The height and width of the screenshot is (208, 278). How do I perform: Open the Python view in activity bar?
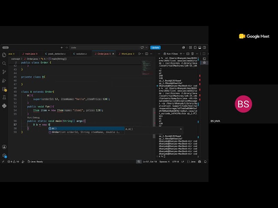(x=4, y=106)
